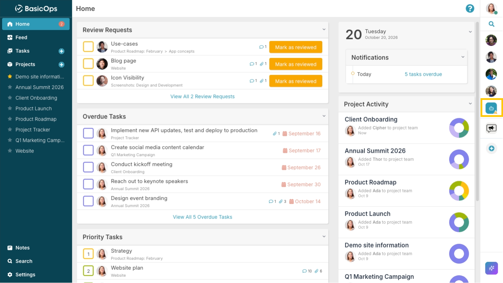
Task: Complete Conduct kickoff meeting task checkbox
Action: [x=88, y=167]
